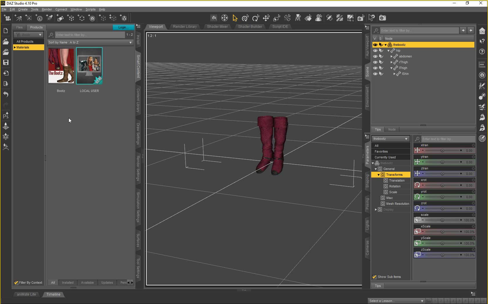Select the Rotate tool in toolbar
The image size is (488, 304).
click(256, 18)
